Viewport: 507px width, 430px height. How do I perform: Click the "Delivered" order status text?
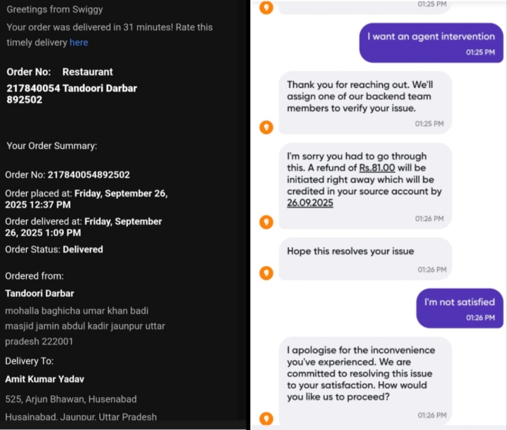click(82, 250)
